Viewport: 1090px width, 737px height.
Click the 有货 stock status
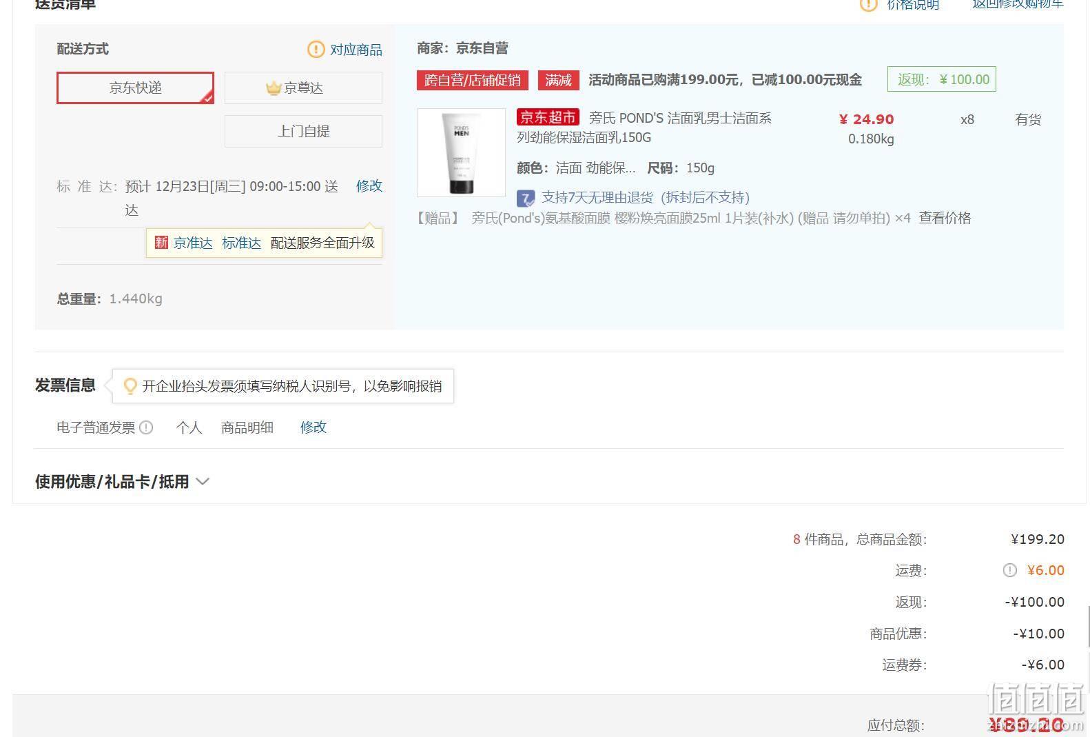pyautogui.click(x=1027, y=119)
